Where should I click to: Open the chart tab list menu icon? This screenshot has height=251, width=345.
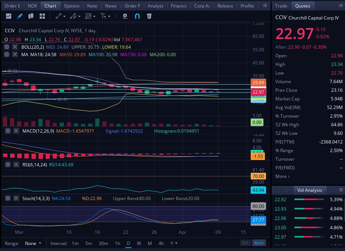pos(265,6)
